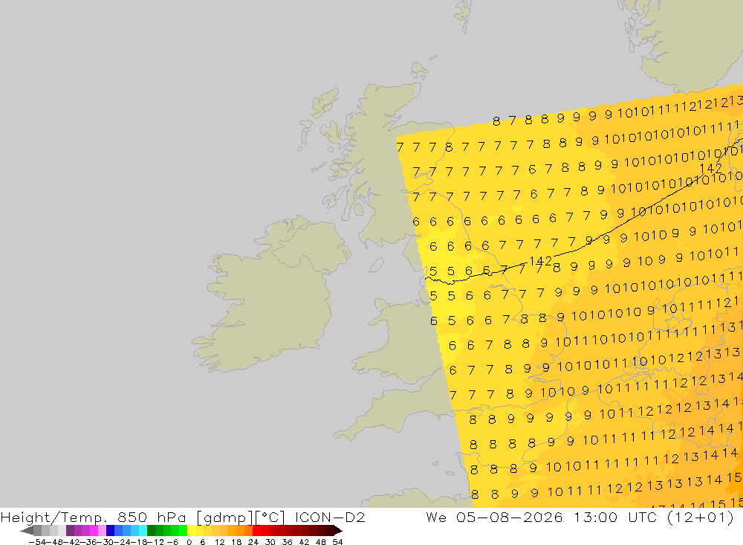Click the '42' legend value
Image resolution: width=743 pixels, height=545 pixels.
coord(304,542)
